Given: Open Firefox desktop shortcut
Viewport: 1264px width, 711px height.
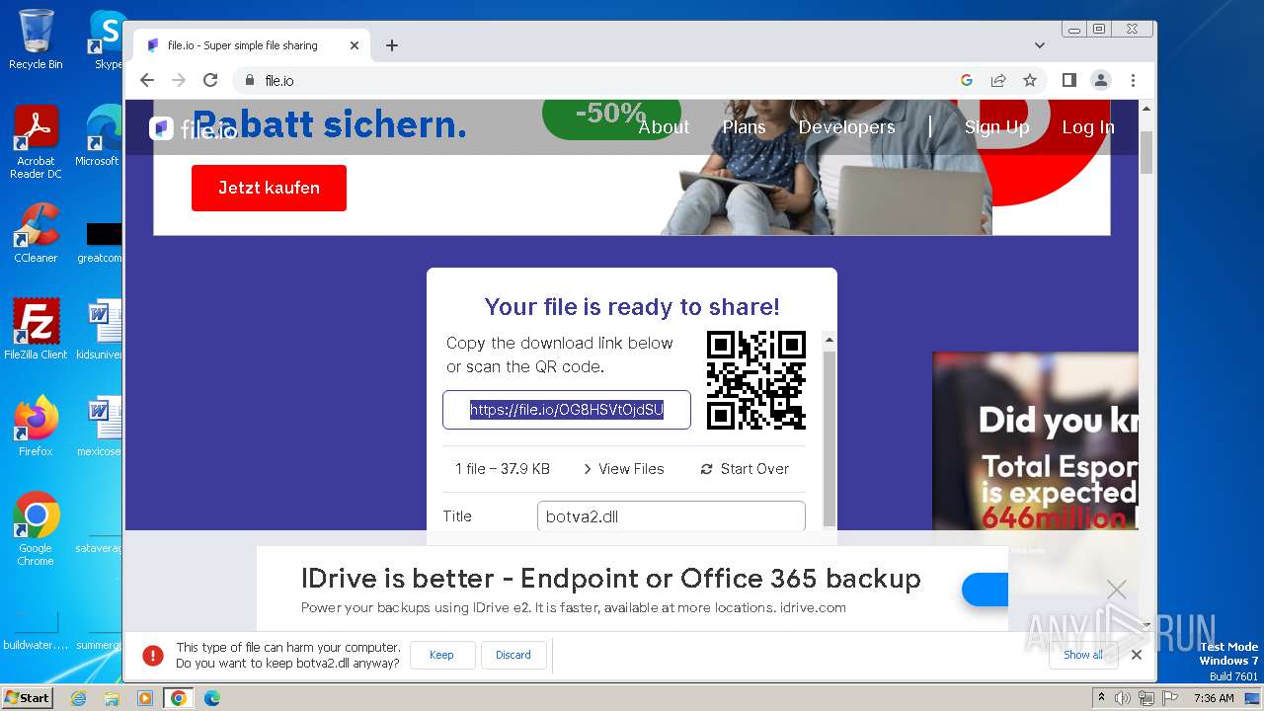Looking at the screenshot, I should click(36, 427).
